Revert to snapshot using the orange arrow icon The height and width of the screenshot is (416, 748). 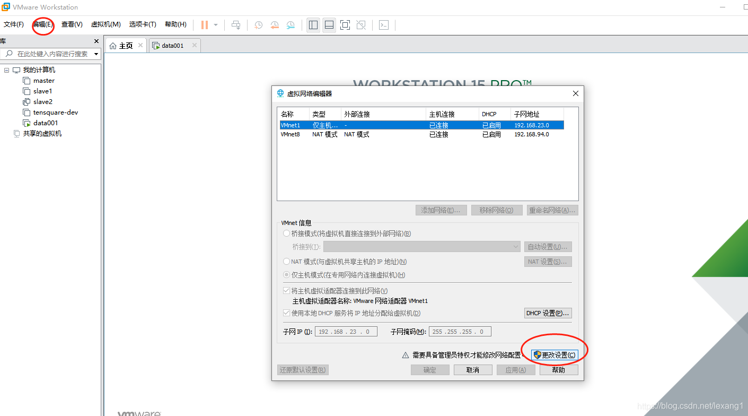point(274,24)
